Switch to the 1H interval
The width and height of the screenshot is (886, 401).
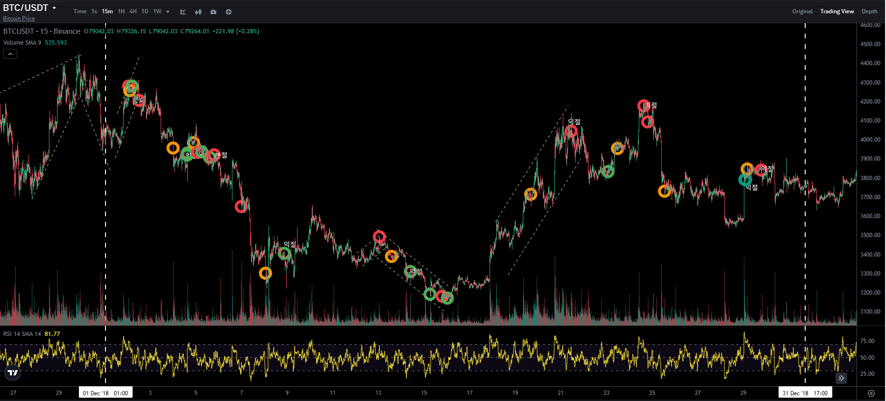pyautogui.click(x=121, y=11)
